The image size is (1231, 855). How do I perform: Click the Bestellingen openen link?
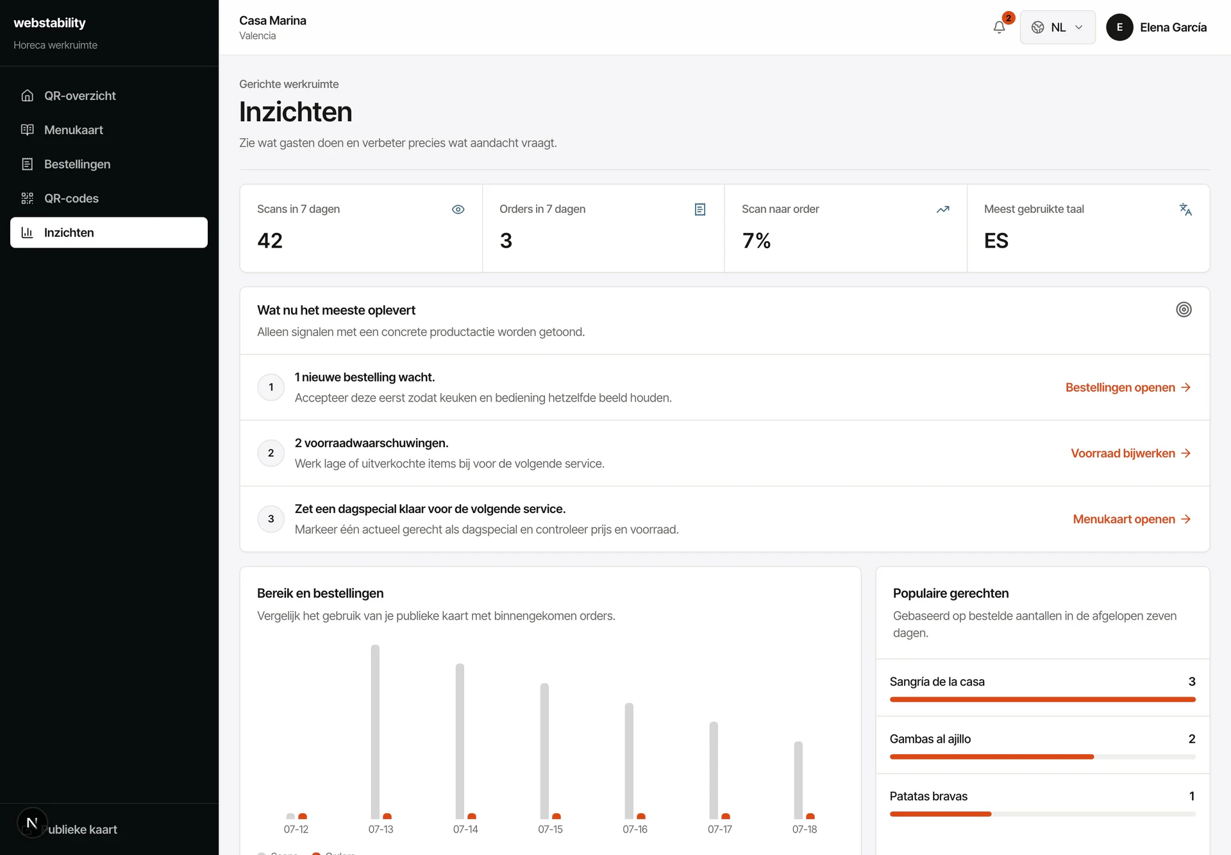coord(1128,387)
